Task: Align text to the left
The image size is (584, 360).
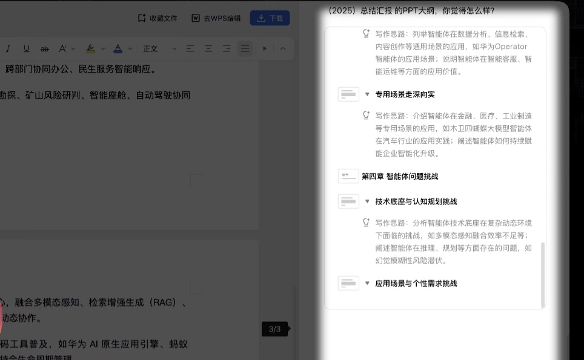Action: (190, 48)
